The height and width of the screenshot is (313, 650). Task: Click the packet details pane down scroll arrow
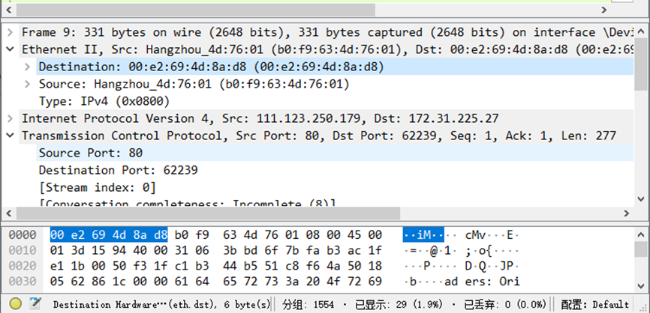640,199
